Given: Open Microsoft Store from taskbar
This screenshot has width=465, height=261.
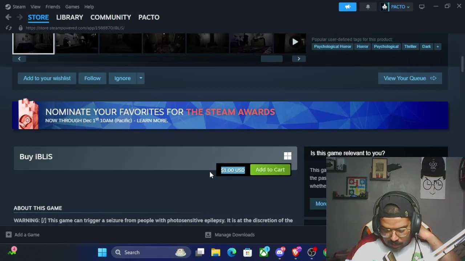Looking at the screenshot, I should pos(247,252).
